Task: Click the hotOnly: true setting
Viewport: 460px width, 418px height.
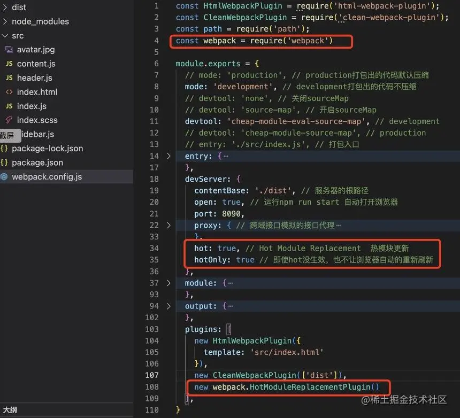Action: click(x=224, y=260)
